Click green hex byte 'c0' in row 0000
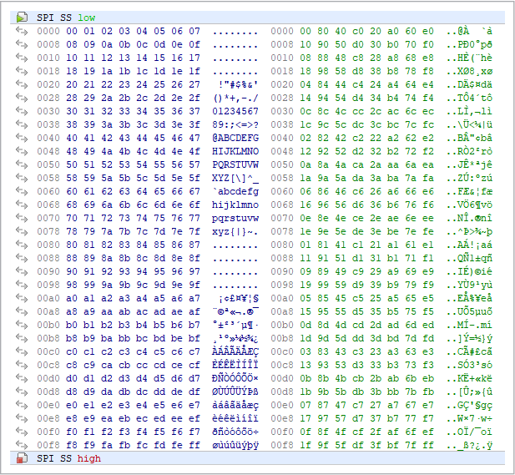This screenshot has width=515, height=475. pos(358,31)
